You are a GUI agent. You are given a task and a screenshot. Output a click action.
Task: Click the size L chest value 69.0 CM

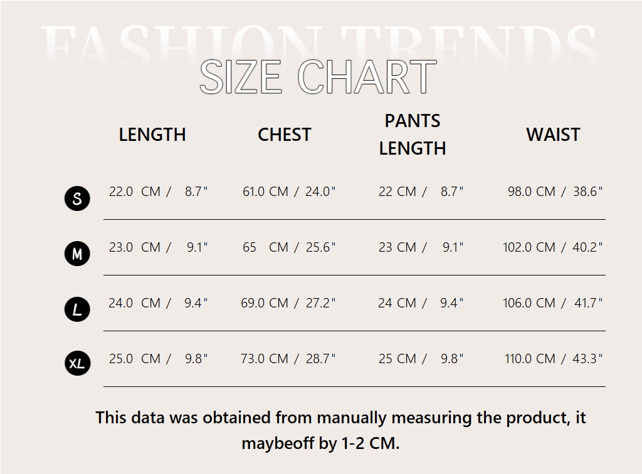[x=265, y=303]
